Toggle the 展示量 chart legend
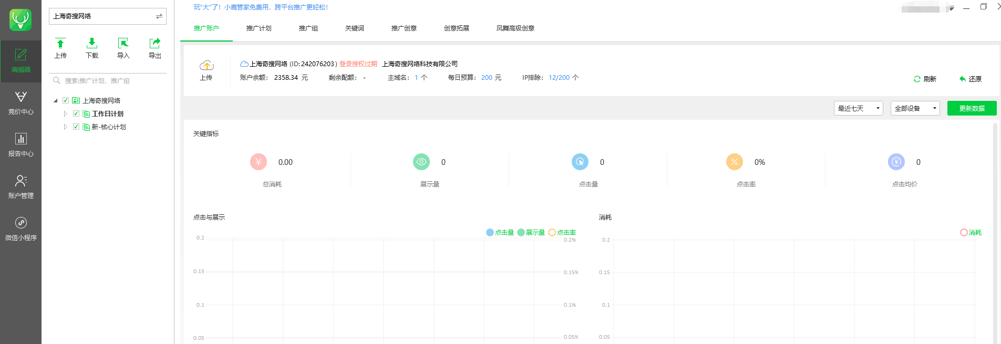This screenshot has width=1001, height=344. (x=531, y=232)
